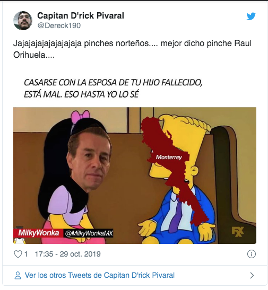This screenshot has height=290, width=268.
Task: Click the Monterrey label on the map
Action: [169, 157]
